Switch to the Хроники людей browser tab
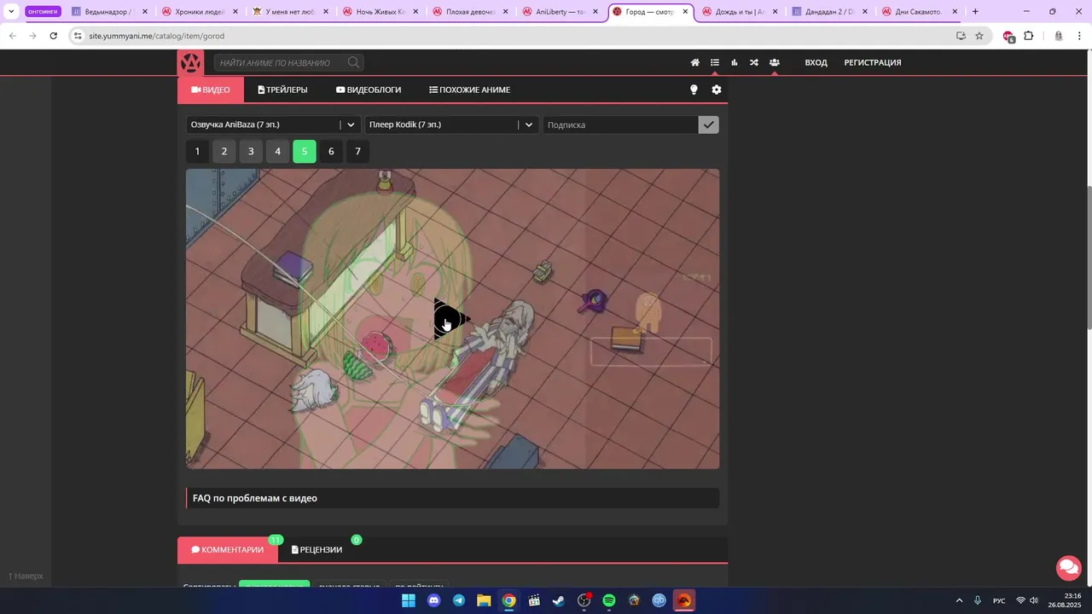This screenshot has width=1092, height=614. [x=200, y=12]
